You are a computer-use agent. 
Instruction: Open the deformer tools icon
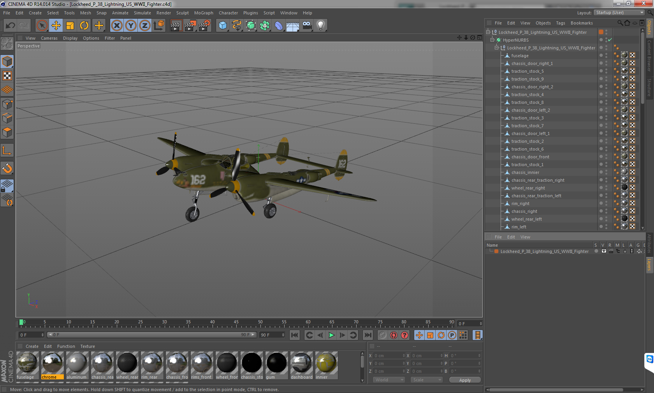[x=279, y=26]
